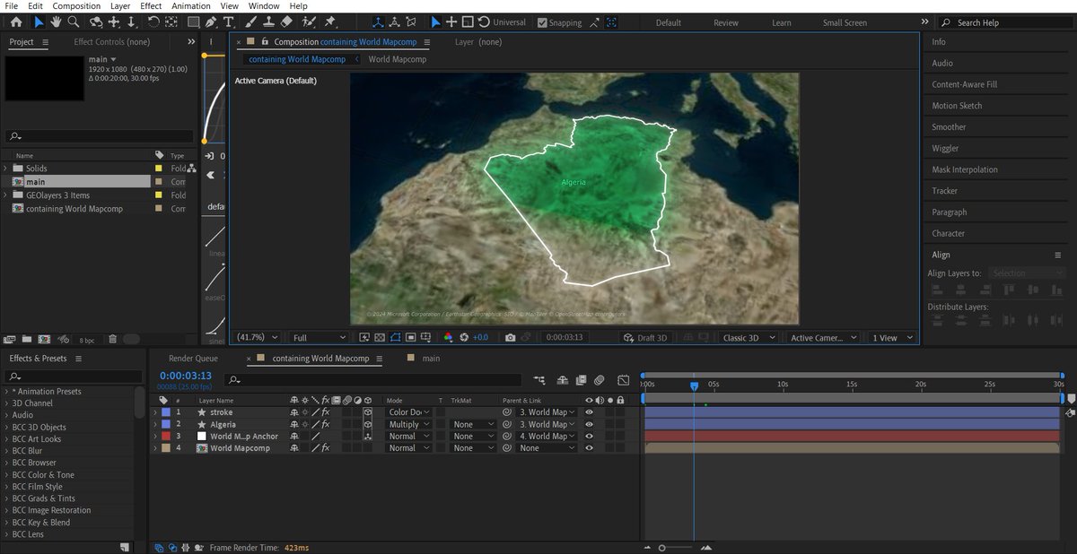Delete selected project item with trash icon
1077x554 pixels.
[x=112, y=340]
